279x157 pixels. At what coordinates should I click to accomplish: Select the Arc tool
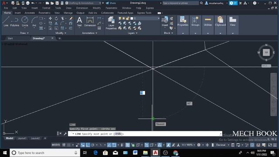(34, 21)
